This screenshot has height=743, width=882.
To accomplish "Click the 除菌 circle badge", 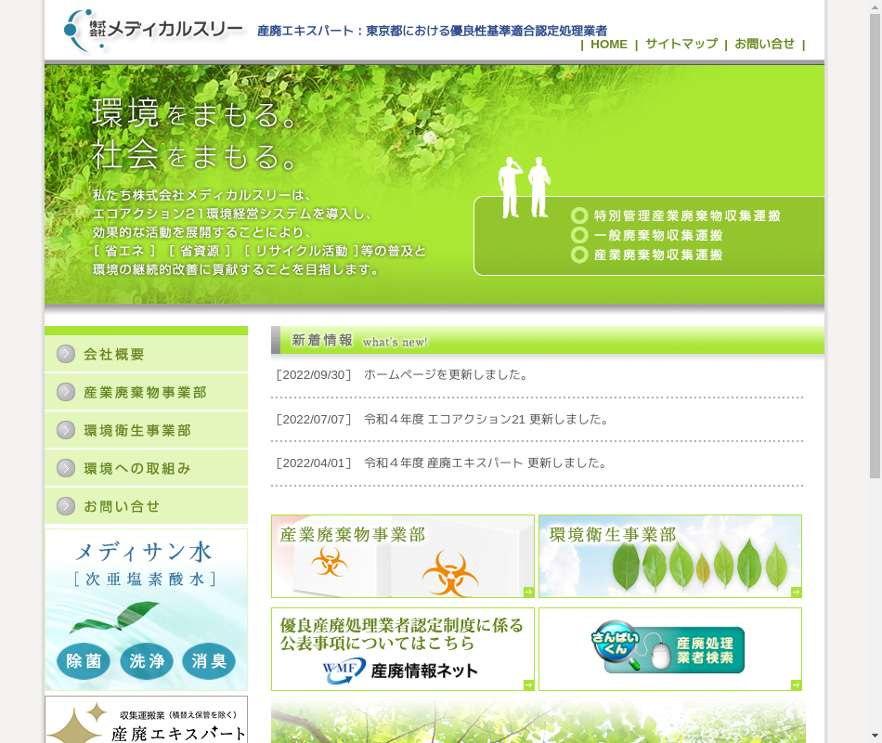I will tap(84, 661).
